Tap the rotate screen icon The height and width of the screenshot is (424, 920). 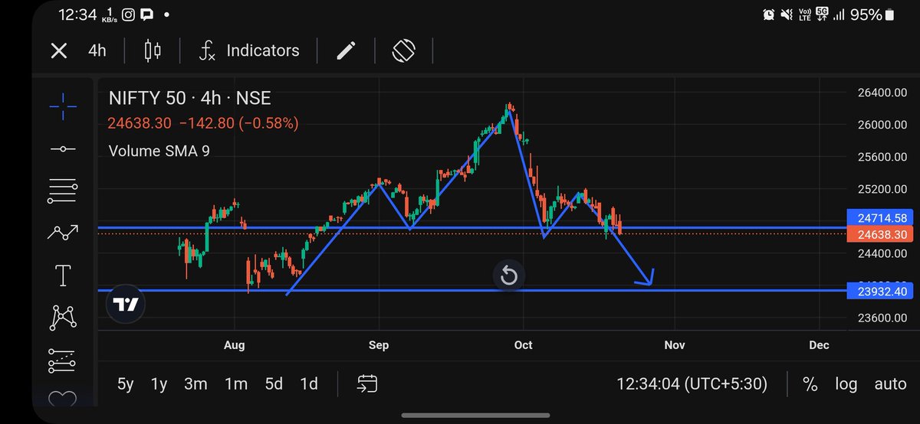click(403, 51)
